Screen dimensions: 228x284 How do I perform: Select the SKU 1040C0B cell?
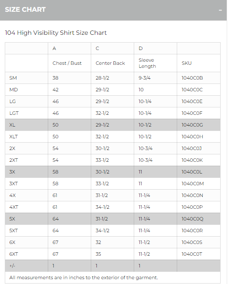192,78
